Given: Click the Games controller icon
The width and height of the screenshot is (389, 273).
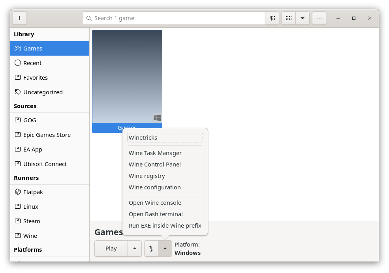Looking at the screenshot, I should click(18, 48).
